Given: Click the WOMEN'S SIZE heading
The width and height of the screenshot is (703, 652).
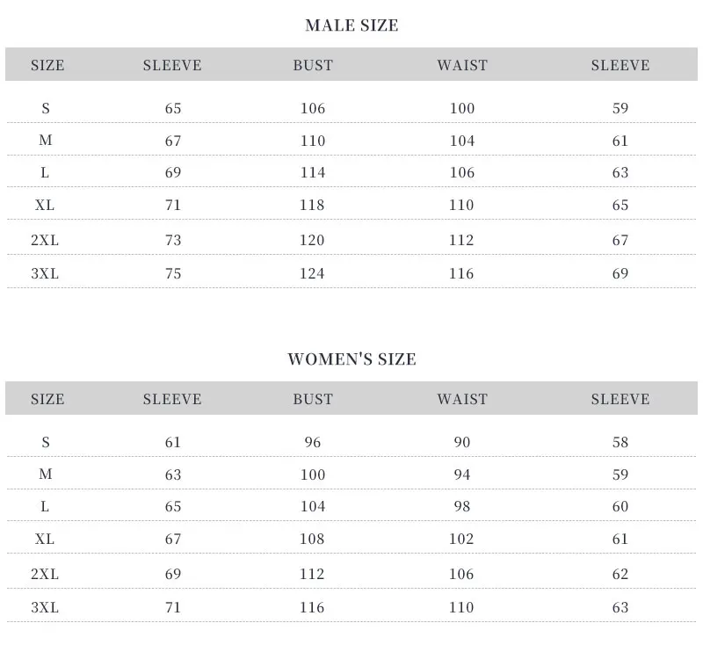Looking at the screenshot, I should click(352, 359).
